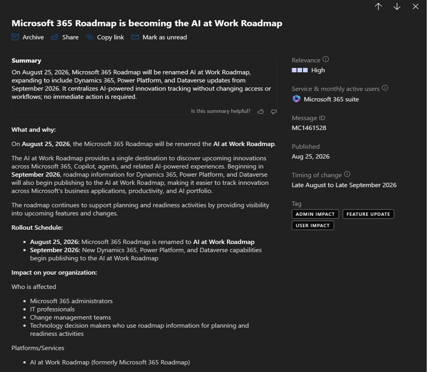
Task: Click the message title heading
Action: 147,23
